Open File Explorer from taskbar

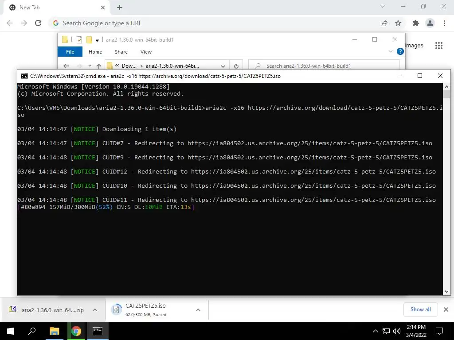point(54,331)
